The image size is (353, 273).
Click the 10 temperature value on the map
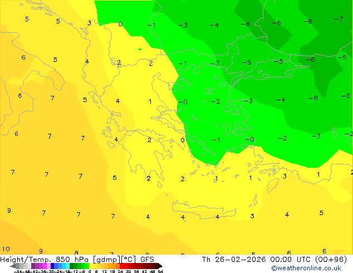pos(6,249)
